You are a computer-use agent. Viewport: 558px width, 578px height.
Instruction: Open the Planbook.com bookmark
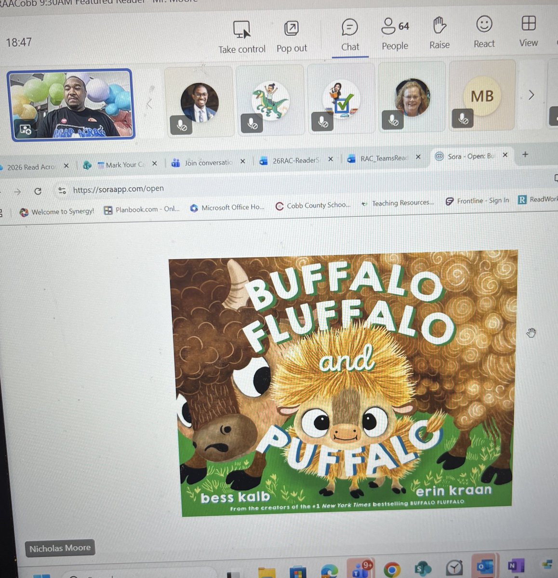tap(142, 210)
